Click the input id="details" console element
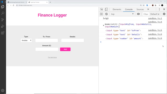 (x=123, y=34)
